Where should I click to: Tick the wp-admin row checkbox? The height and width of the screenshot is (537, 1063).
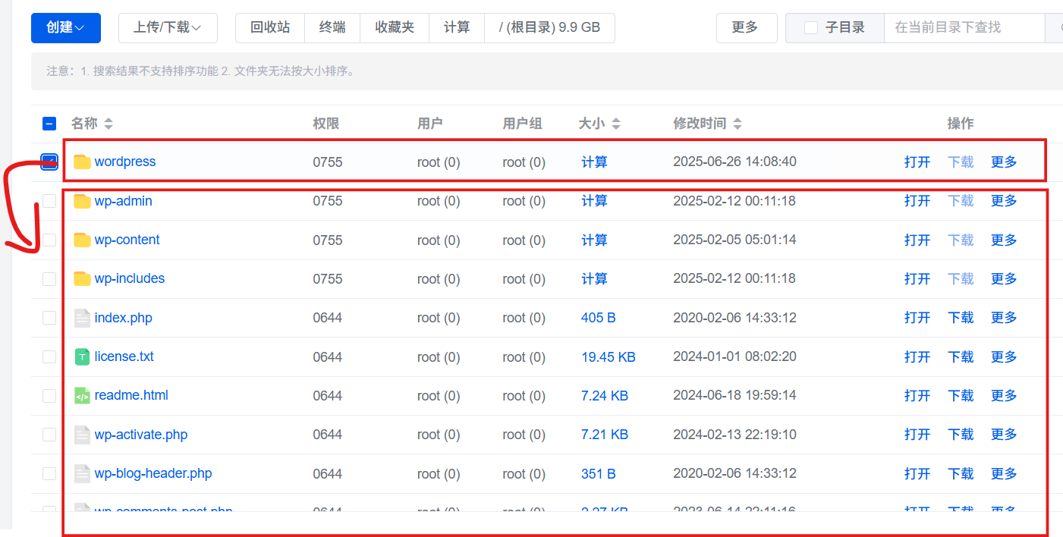pos(49,201)
